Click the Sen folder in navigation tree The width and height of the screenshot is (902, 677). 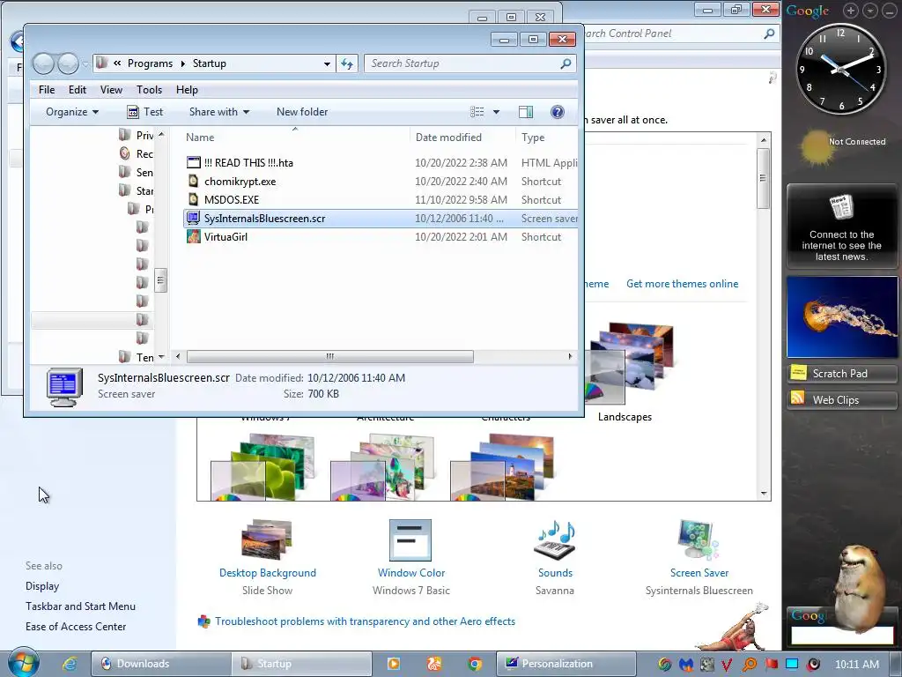click(136, 172)
